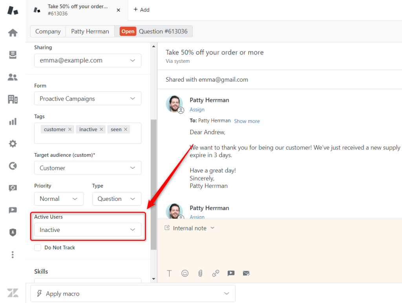Viewport: 402px width, 303px height.
Task: Click the Show more link in the email header
Action: click(x=247, y=121)
